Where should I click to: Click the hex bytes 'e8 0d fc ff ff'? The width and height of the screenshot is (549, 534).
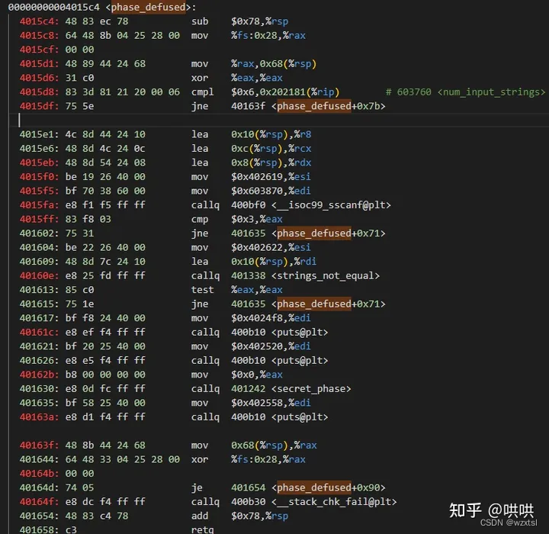(105, 389)
